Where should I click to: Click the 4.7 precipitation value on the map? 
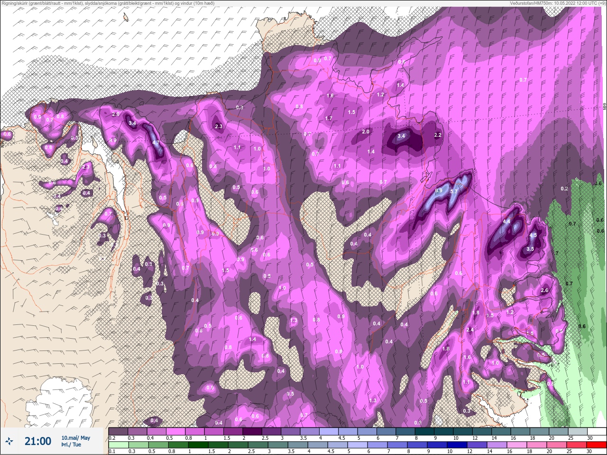(x=156, y=142)
